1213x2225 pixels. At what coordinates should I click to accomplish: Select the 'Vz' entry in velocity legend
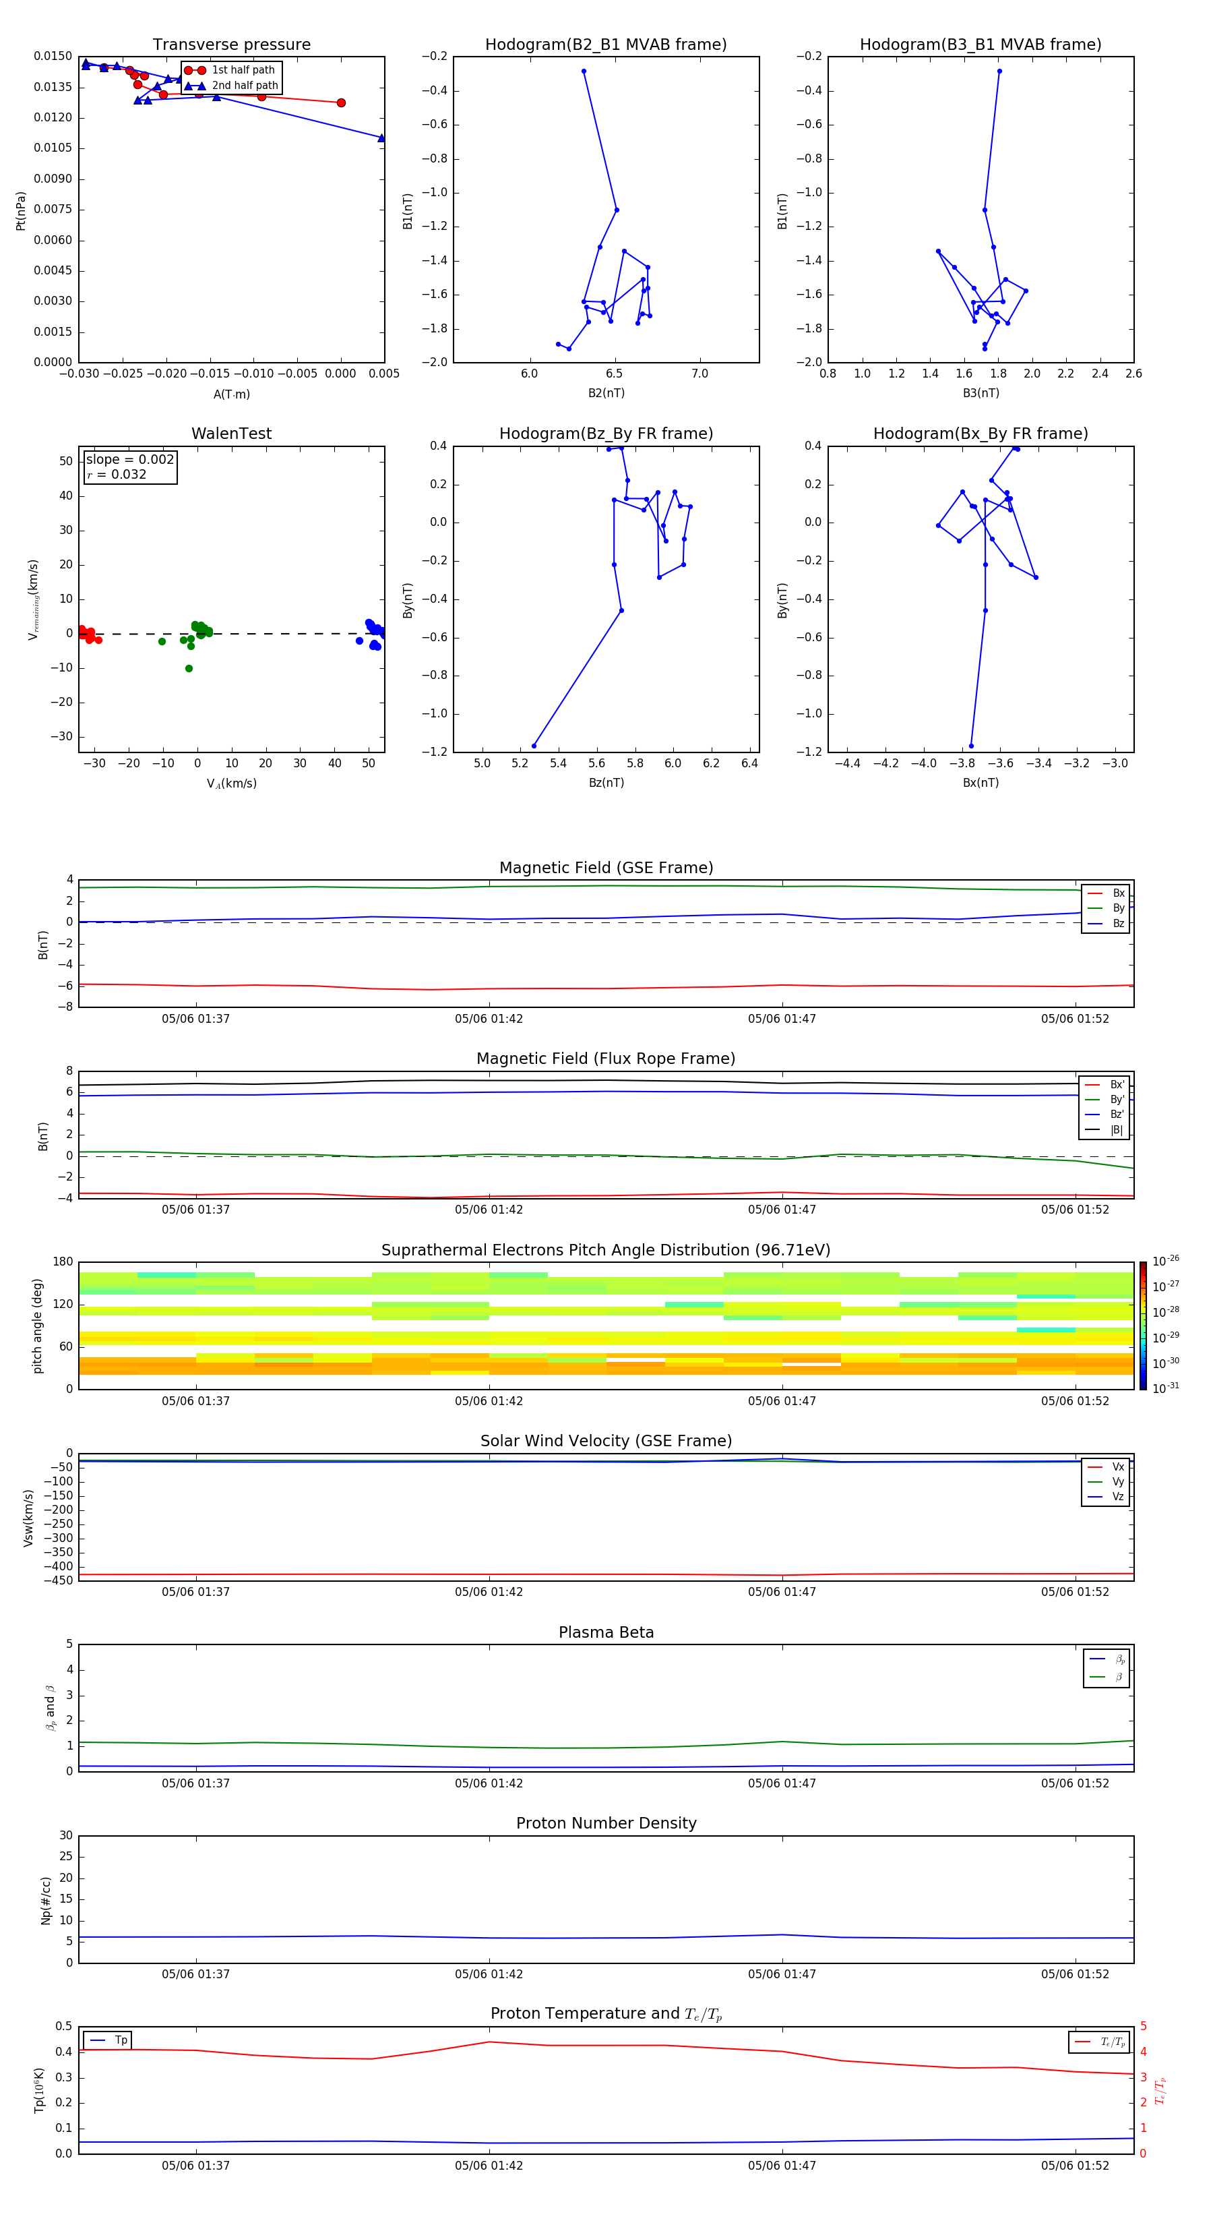click(x=1106, y=1497)
